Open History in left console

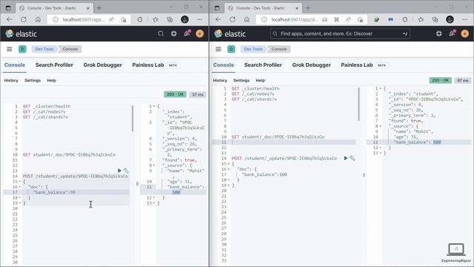tap(11, 81)
